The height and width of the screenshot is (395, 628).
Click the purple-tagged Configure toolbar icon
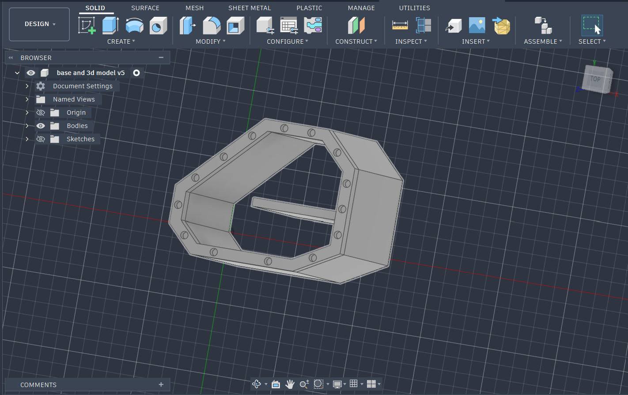[313, 26]
